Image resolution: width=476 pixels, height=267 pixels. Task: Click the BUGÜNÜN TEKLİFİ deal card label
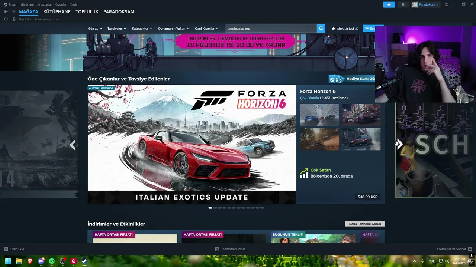tap(288, 234)
